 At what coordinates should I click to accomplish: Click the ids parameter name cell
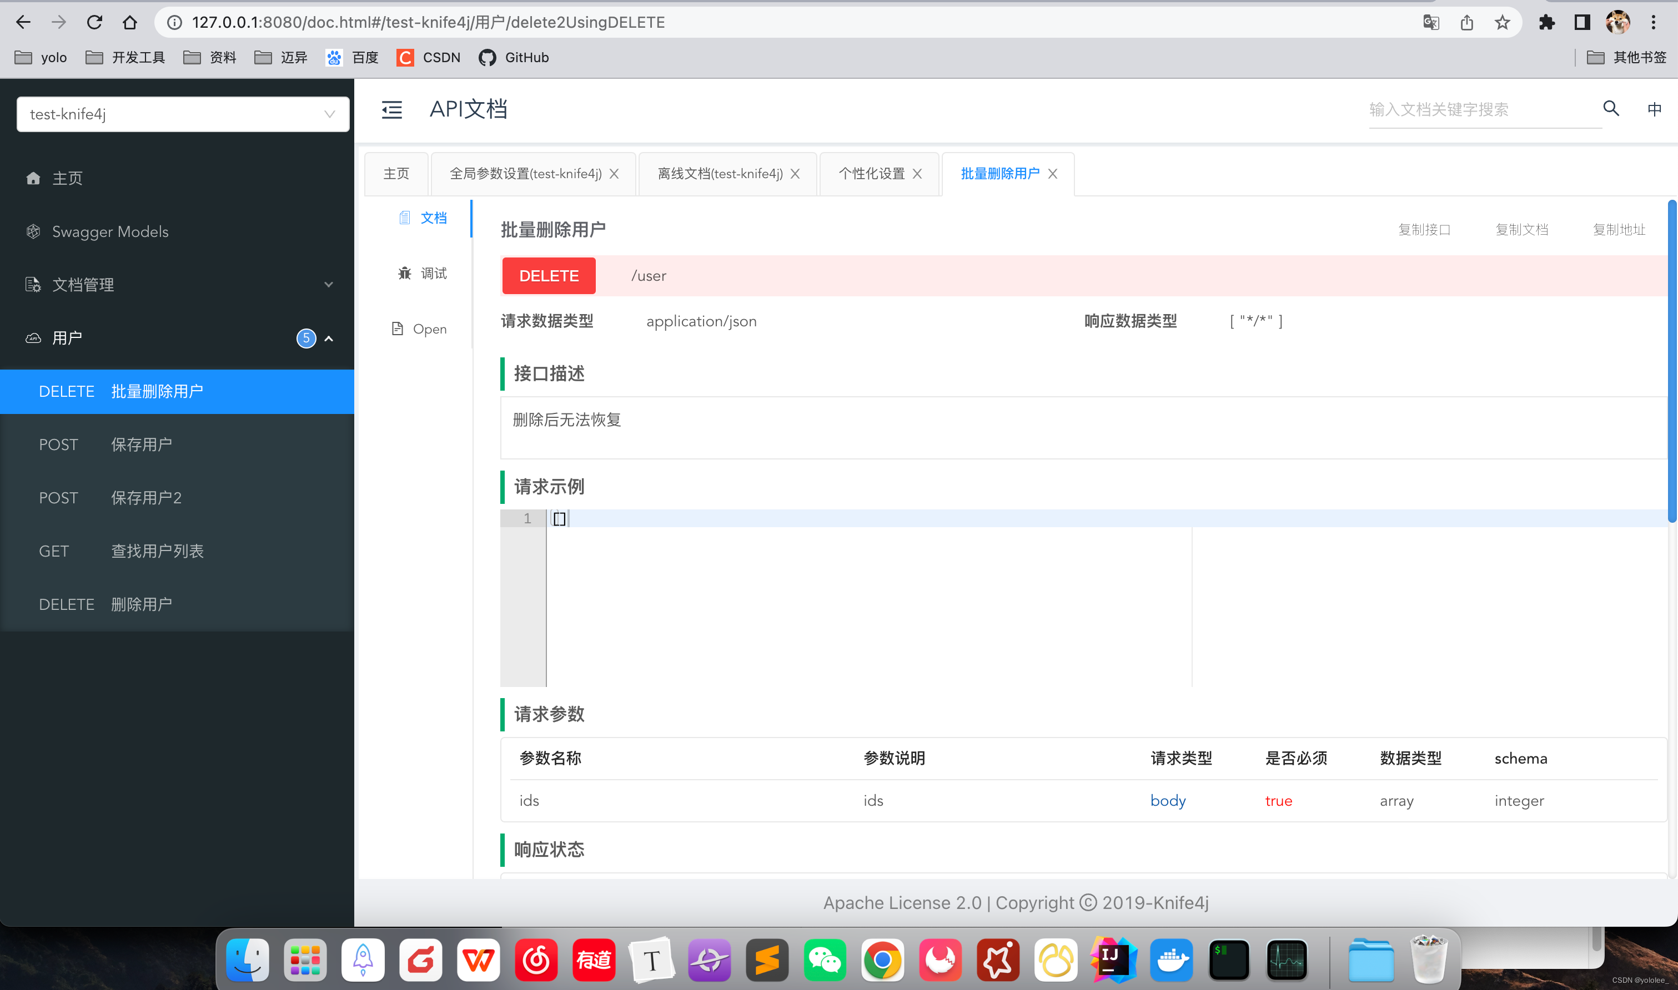tap(529, 801)
